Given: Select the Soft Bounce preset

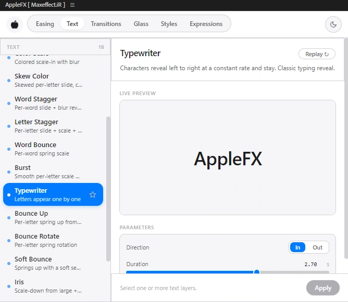Looking at the screenshot, I should click(x=53, y=263).
